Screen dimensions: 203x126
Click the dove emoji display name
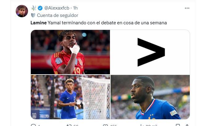point(34,8)
